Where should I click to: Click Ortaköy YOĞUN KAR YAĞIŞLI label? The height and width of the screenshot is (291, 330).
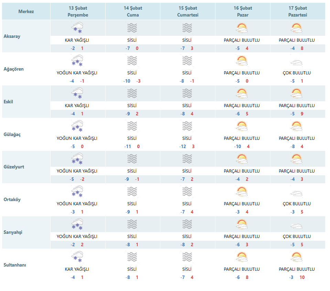coord(77,204)
